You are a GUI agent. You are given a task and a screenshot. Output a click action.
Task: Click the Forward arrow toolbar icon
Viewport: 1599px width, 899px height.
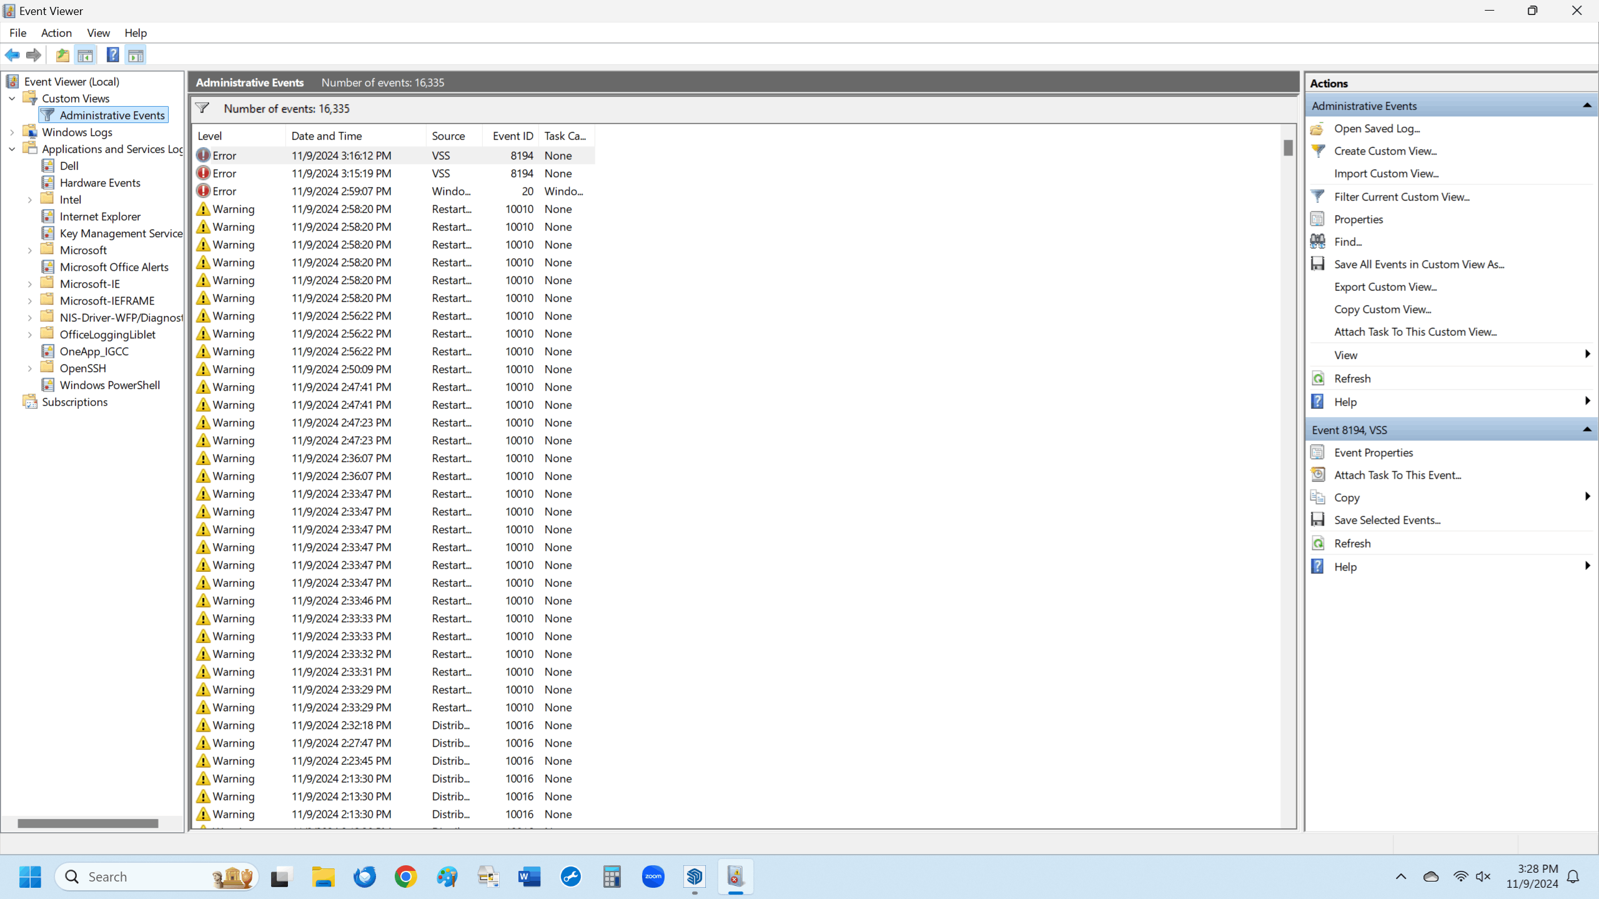point(34,56)
